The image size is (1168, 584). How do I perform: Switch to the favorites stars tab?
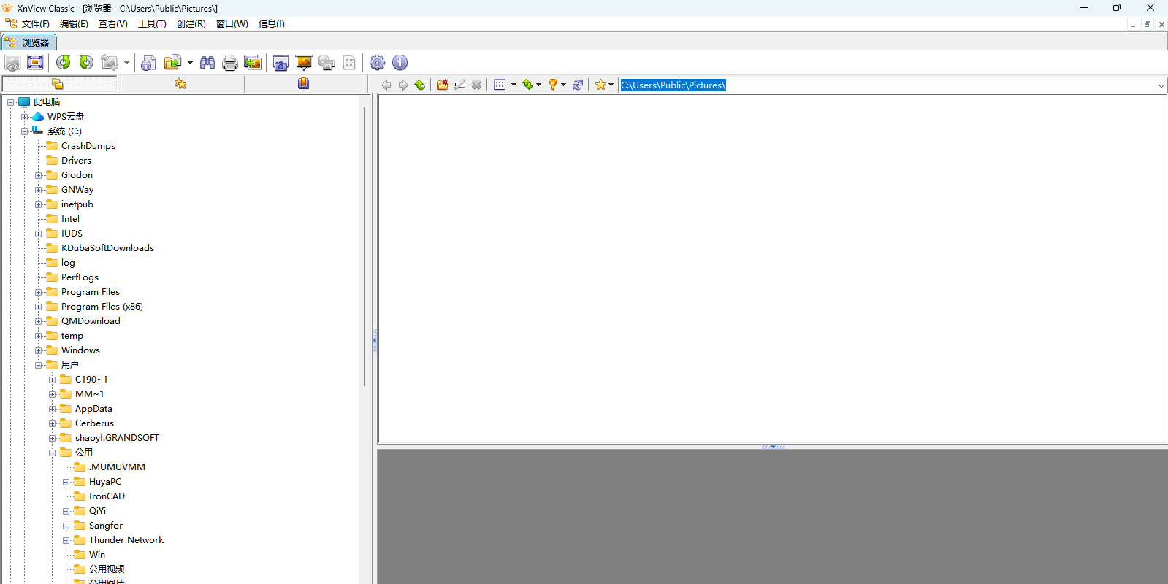(x=180, y=84)
